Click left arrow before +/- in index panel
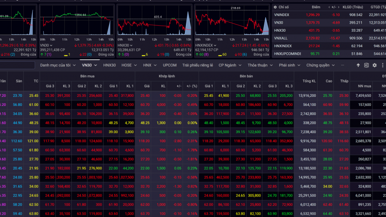The height and width of the screenshot is (217, 386). (329, 7)
